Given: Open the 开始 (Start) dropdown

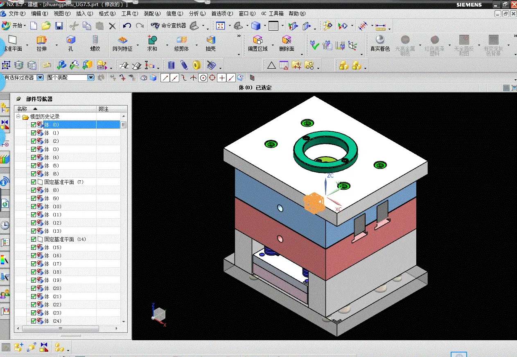Looking at the screenshot, I should pos(14,26).
